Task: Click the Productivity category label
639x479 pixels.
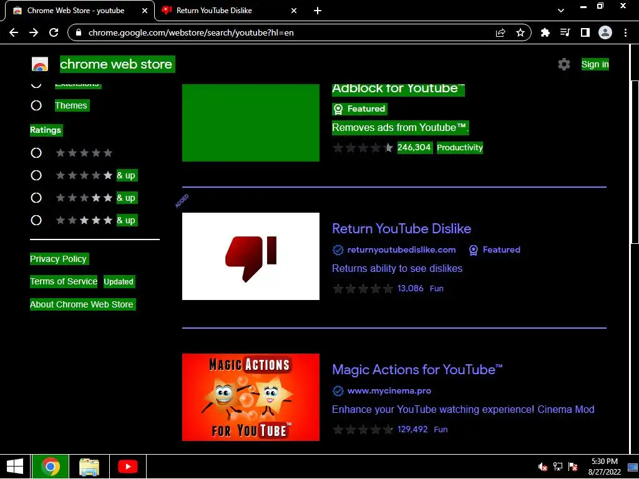Action: (460, 147)
